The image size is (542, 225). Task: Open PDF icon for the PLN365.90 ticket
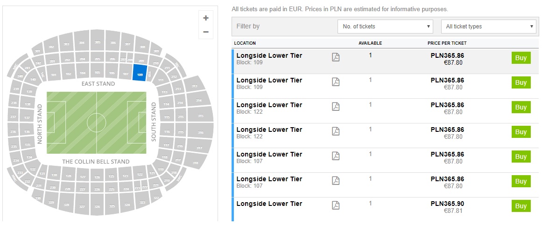tap(336, 205)
